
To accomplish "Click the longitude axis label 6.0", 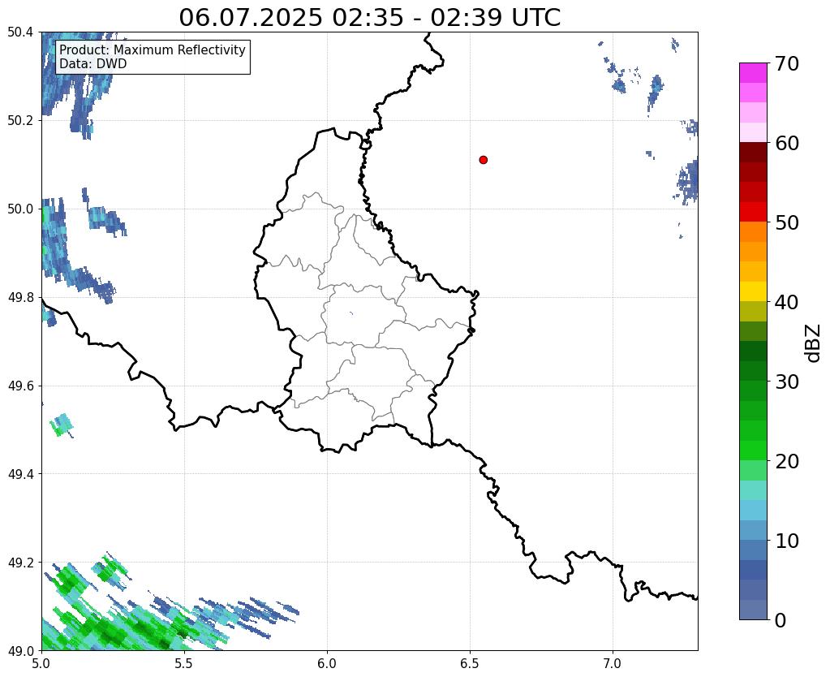I will point(327,663).
